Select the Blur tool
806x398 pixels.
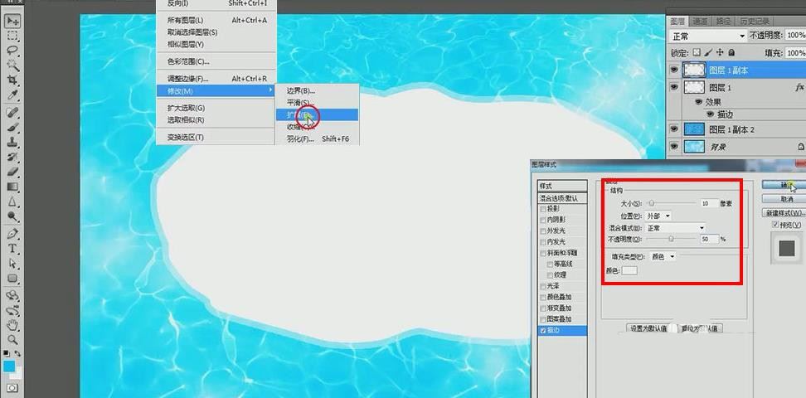(x=12, y=201)
